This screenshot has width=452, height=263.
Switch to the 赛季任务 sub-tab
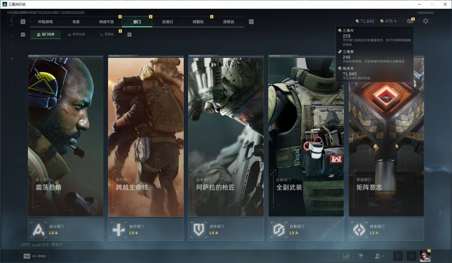click(x=76, y=34)
